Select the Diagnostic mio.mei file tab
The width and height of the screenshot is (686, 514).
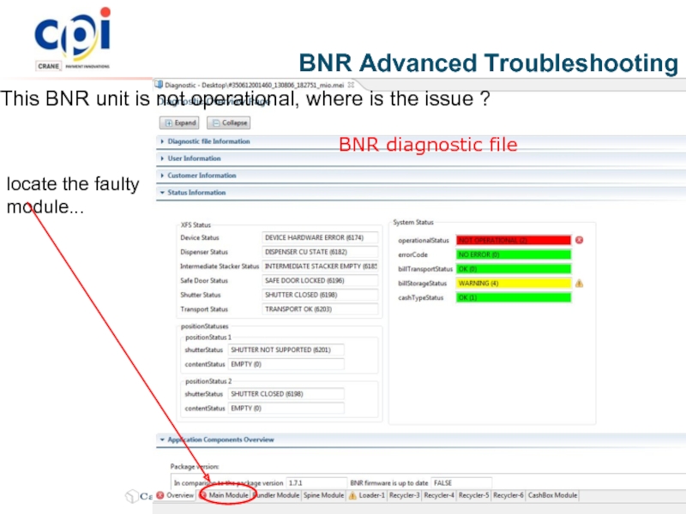pyautogui.click(x=255, y=85)
